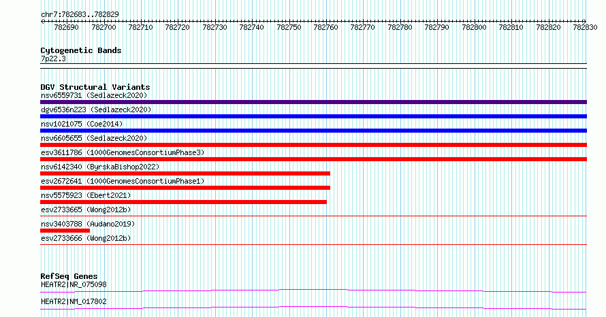Click the 7p22.3 band label
Image resolution: width=606 pixels, height=317 pixels.
pyautogui.click(x=53, y=59)
